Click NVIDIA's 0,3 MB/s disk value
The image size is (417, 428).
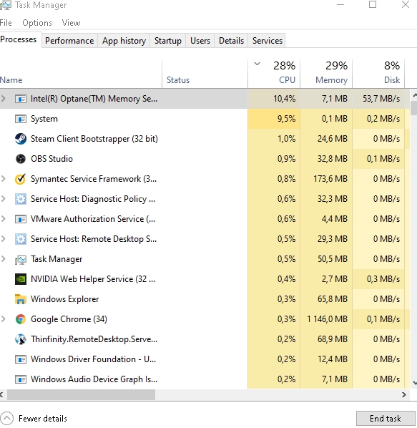pyautogui.click(x=383, y=279)
